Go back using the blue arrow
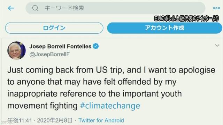 (x=11, y=8)
